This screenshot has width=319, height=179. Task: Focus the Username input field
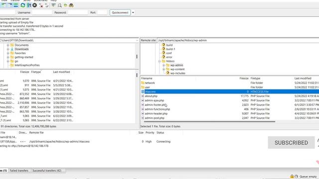[x=42, y=12]
